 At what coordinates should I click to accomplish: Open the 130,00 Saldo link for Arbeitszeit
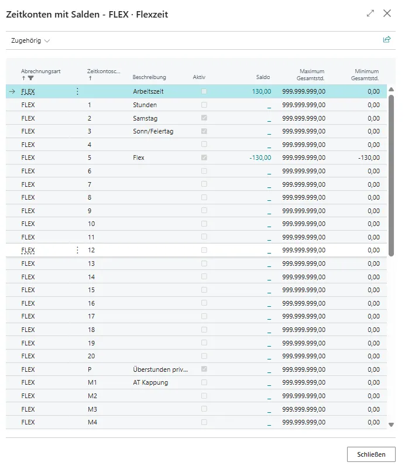point(262,91)
